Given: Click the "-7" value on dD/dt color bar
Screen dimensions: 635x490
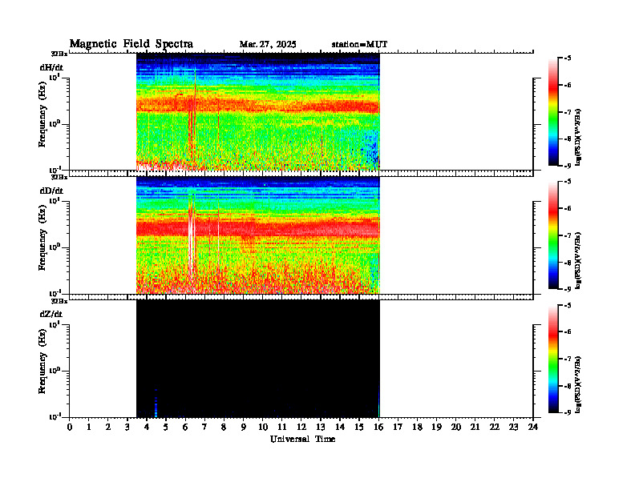Looking at the screenshot, I should click(x=568, y=235).
